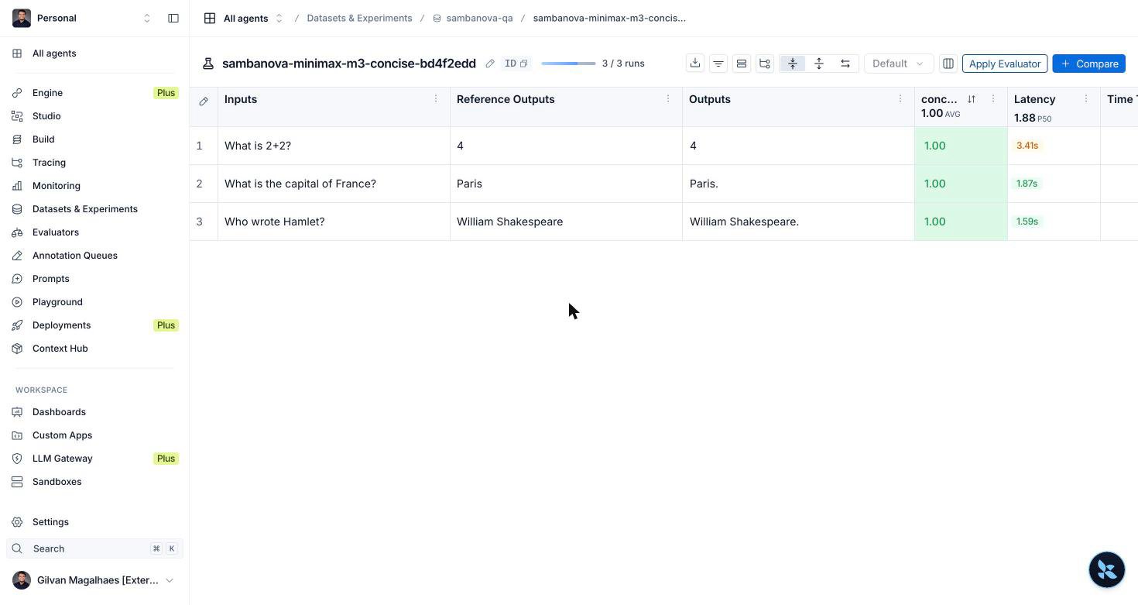Open the sambanova-qa breadcrumb link
This screenshot has height=605, width=1138.
click(473, 18)
